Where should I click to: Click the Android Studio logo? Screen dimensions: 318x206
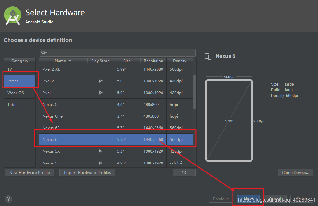click(13, 16)
